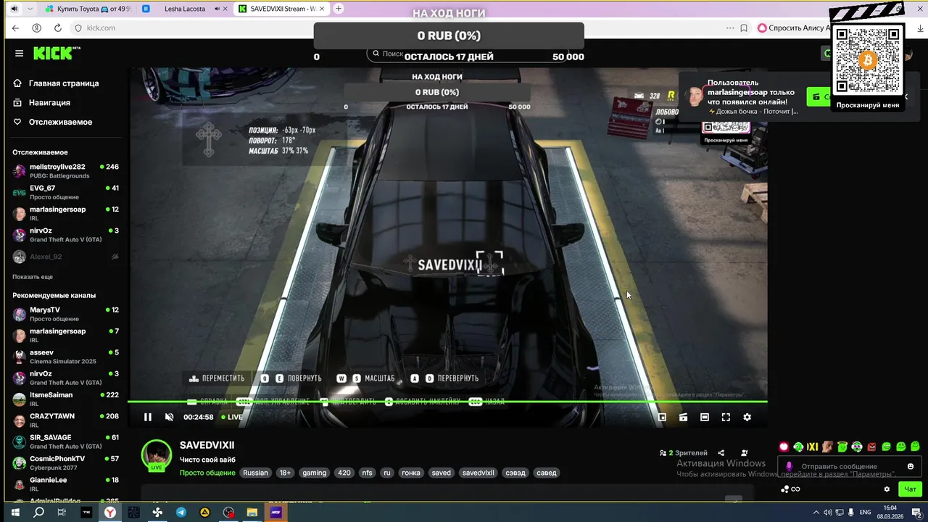The height and width of the screenshot is (522, 928).
Task: Enter fullscreen in the player
Action: pyautogui.click(x=726, y=417)
